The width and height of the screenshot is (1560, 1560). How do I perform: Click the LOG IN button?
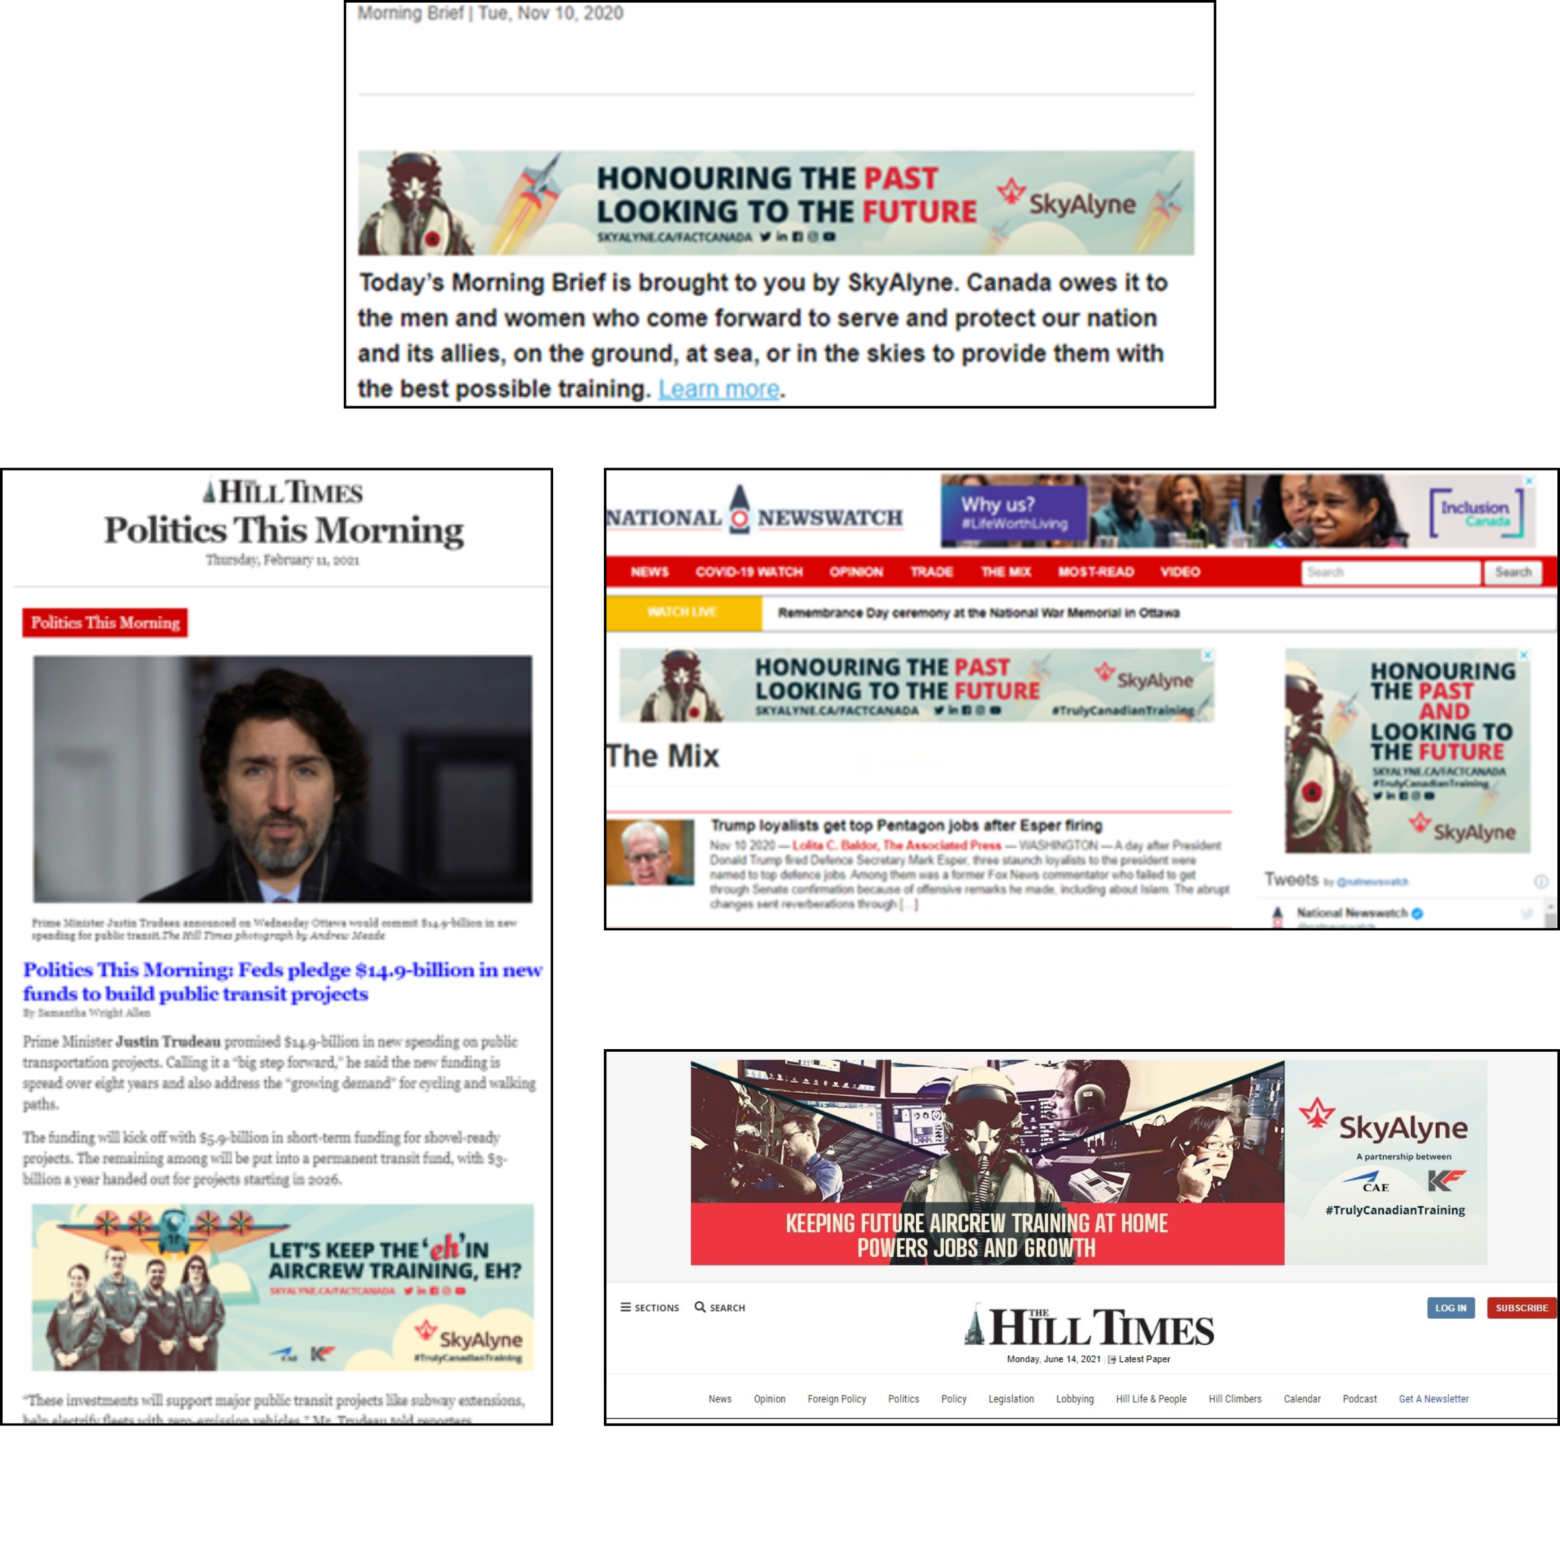pos(1450,1308)
